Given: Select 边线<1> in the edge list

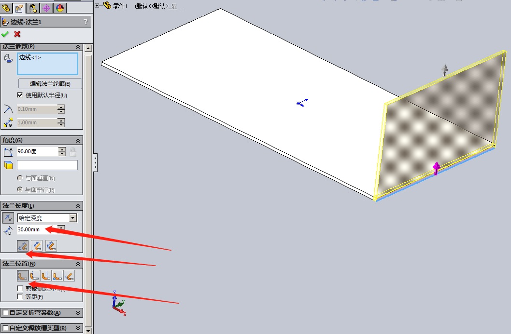Looking at the screenshot, I should 30,57.
